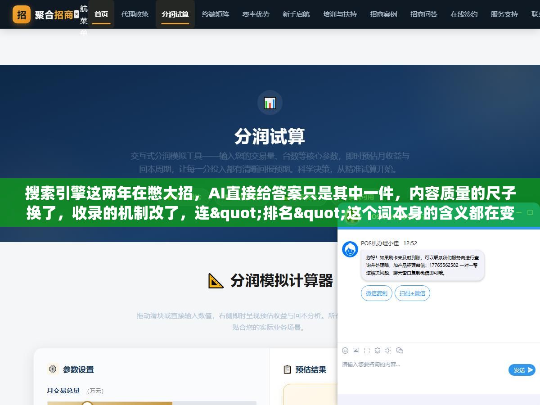Open the emoji picker in chat toolbar
Viewport: 540px width, 405px height.
[345, 350]
